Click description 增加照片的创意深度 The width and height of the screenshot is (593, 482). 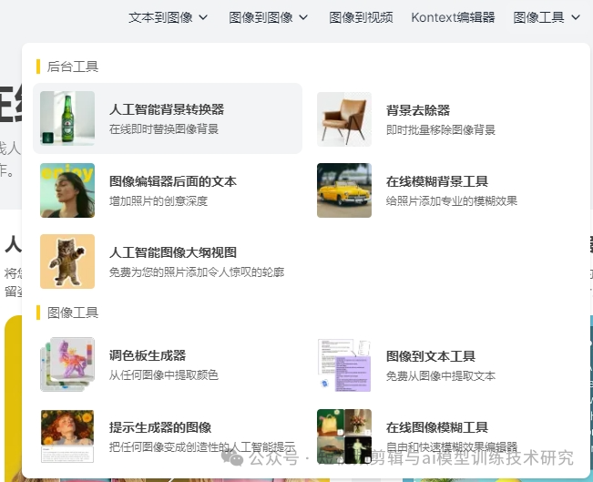pyautogui.click(x=158, y=200)
